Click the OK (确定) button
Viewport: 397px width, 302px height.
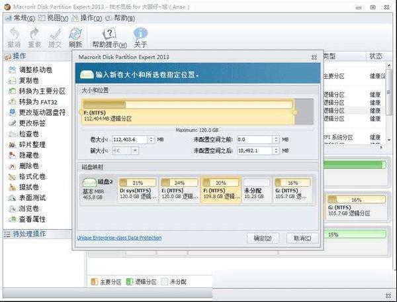pyautogui.click(x=263, y=238)
